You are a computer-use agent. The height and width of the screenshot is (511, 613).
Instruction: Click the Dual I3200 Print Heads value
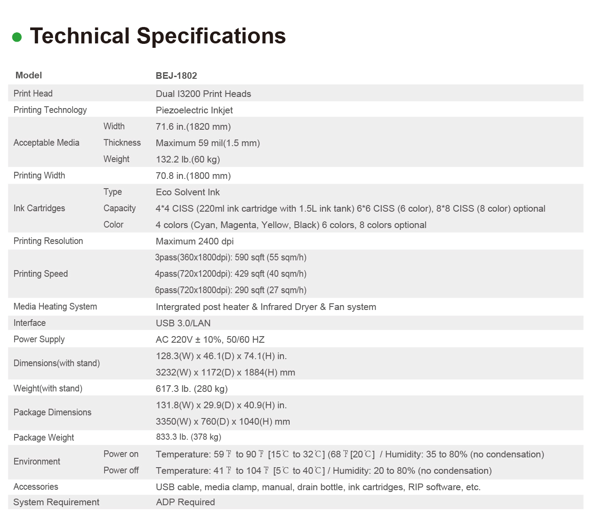[203, 94]
